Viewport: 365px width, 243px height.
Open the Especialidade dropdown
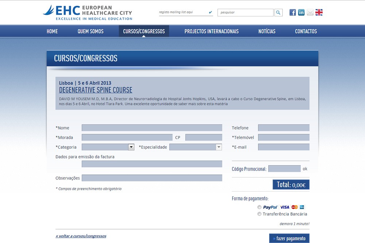point(196,147)
